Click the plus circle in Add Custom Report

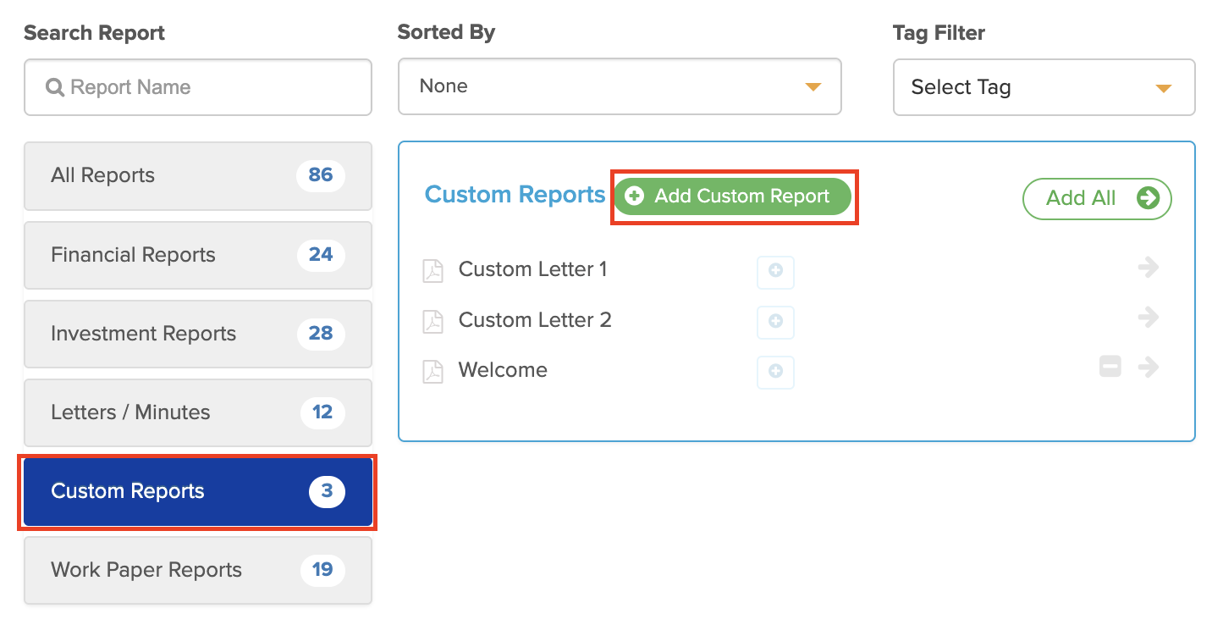634,196
